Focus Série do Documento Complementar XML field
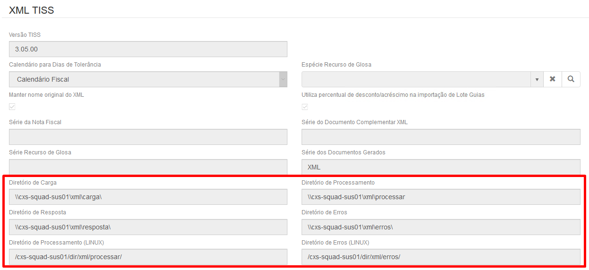589x270 pixels. point(441,137)
